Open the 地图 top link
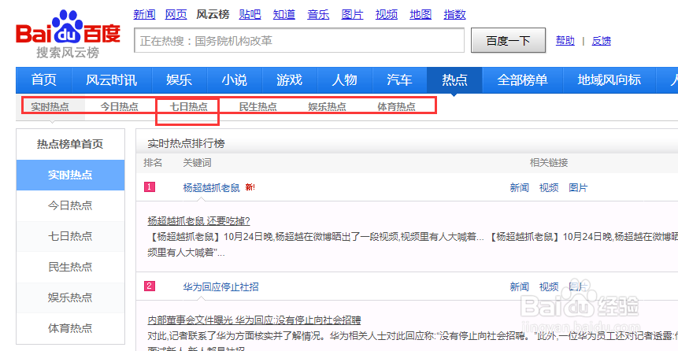Screen dimensions: 678x351 [421, 15]
